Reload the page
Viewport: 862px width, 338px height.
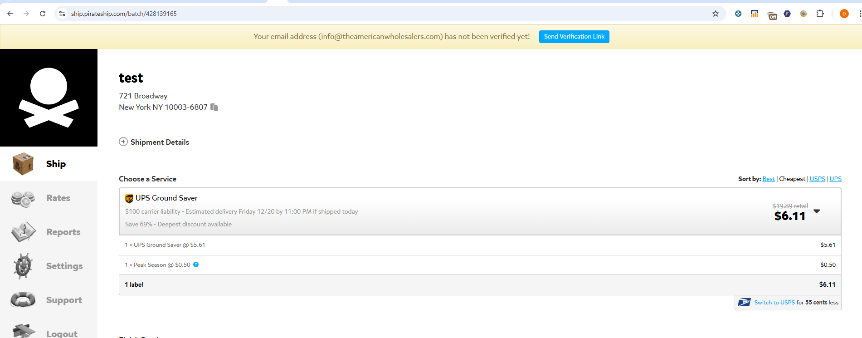43,14
